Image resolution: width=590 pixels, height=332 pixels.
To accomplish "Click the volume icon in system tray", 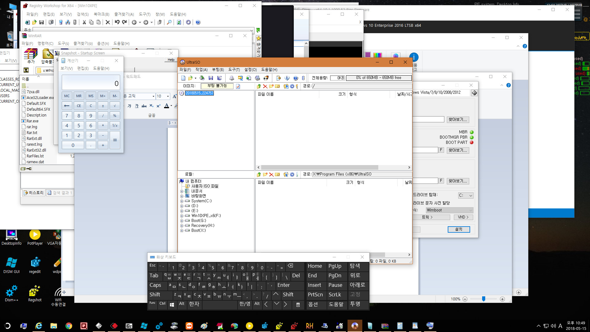I will (553, 326).
